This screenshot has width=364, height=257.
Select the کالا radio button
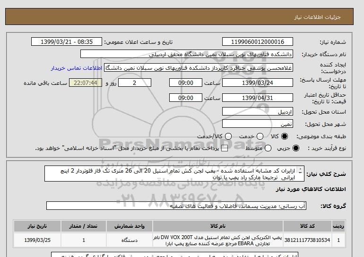[x=285, y=136]
